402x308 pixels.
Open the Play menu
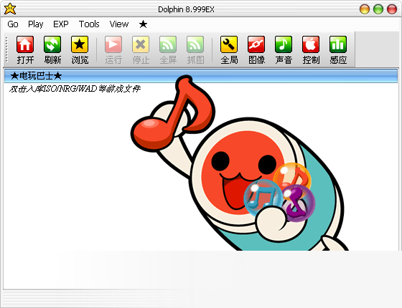click(36, 24)
